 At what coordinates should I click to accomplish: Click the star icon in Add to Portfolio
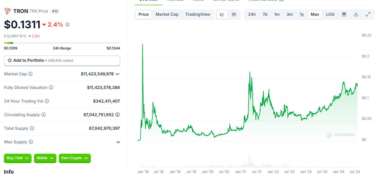[x=10, y=60]
